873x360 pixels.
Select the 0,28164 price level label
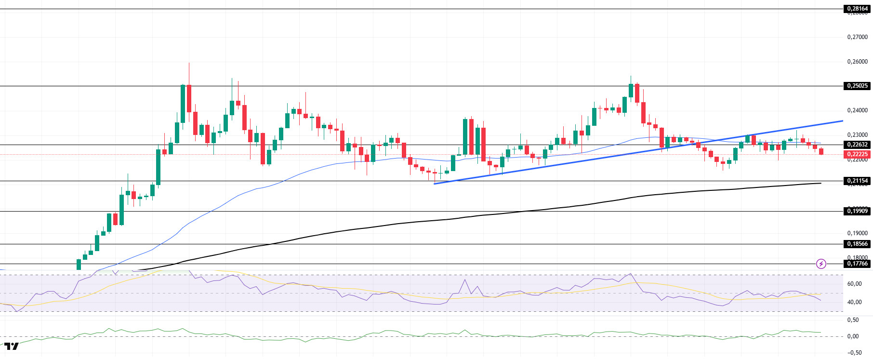[858, 9]
